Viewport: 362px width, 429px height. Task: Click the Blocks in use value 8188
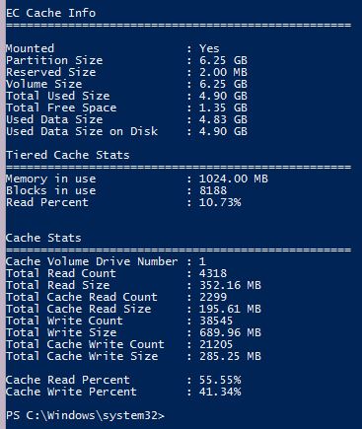tap(213, 190)
